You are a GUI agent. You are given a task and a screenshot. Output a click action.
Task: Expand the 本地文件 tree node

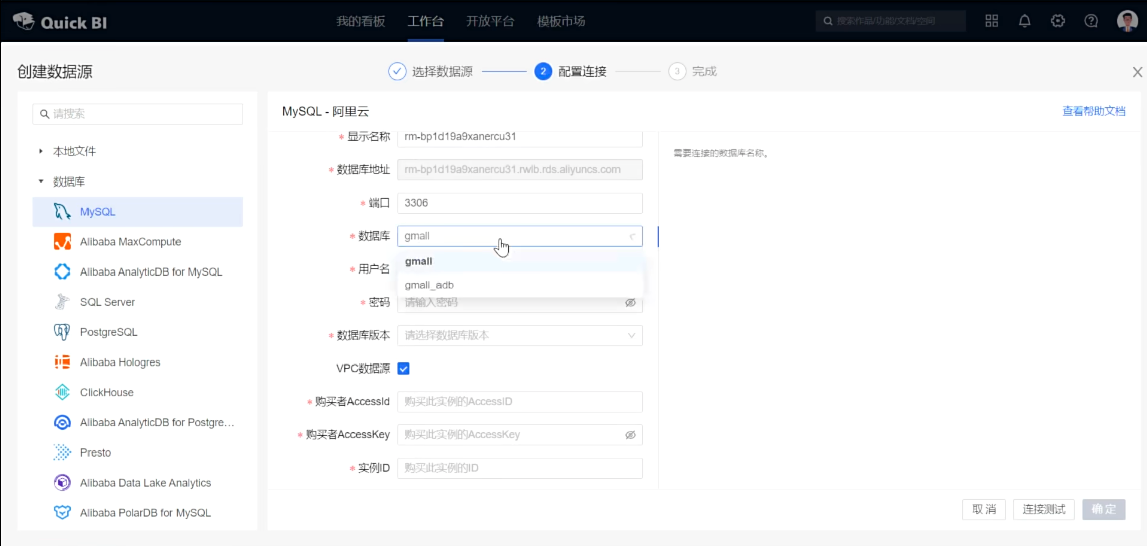(x=41, y=151)
